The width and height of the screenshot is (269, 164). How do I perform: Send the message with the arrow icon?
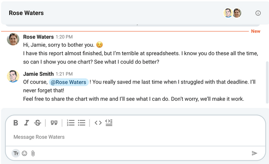254,153
